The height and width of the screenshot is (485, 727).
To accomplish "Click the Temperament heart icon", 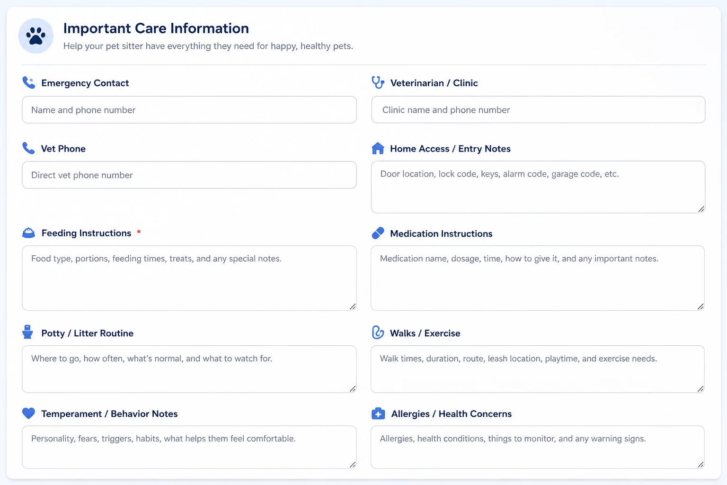I will [x=28, y=413].
